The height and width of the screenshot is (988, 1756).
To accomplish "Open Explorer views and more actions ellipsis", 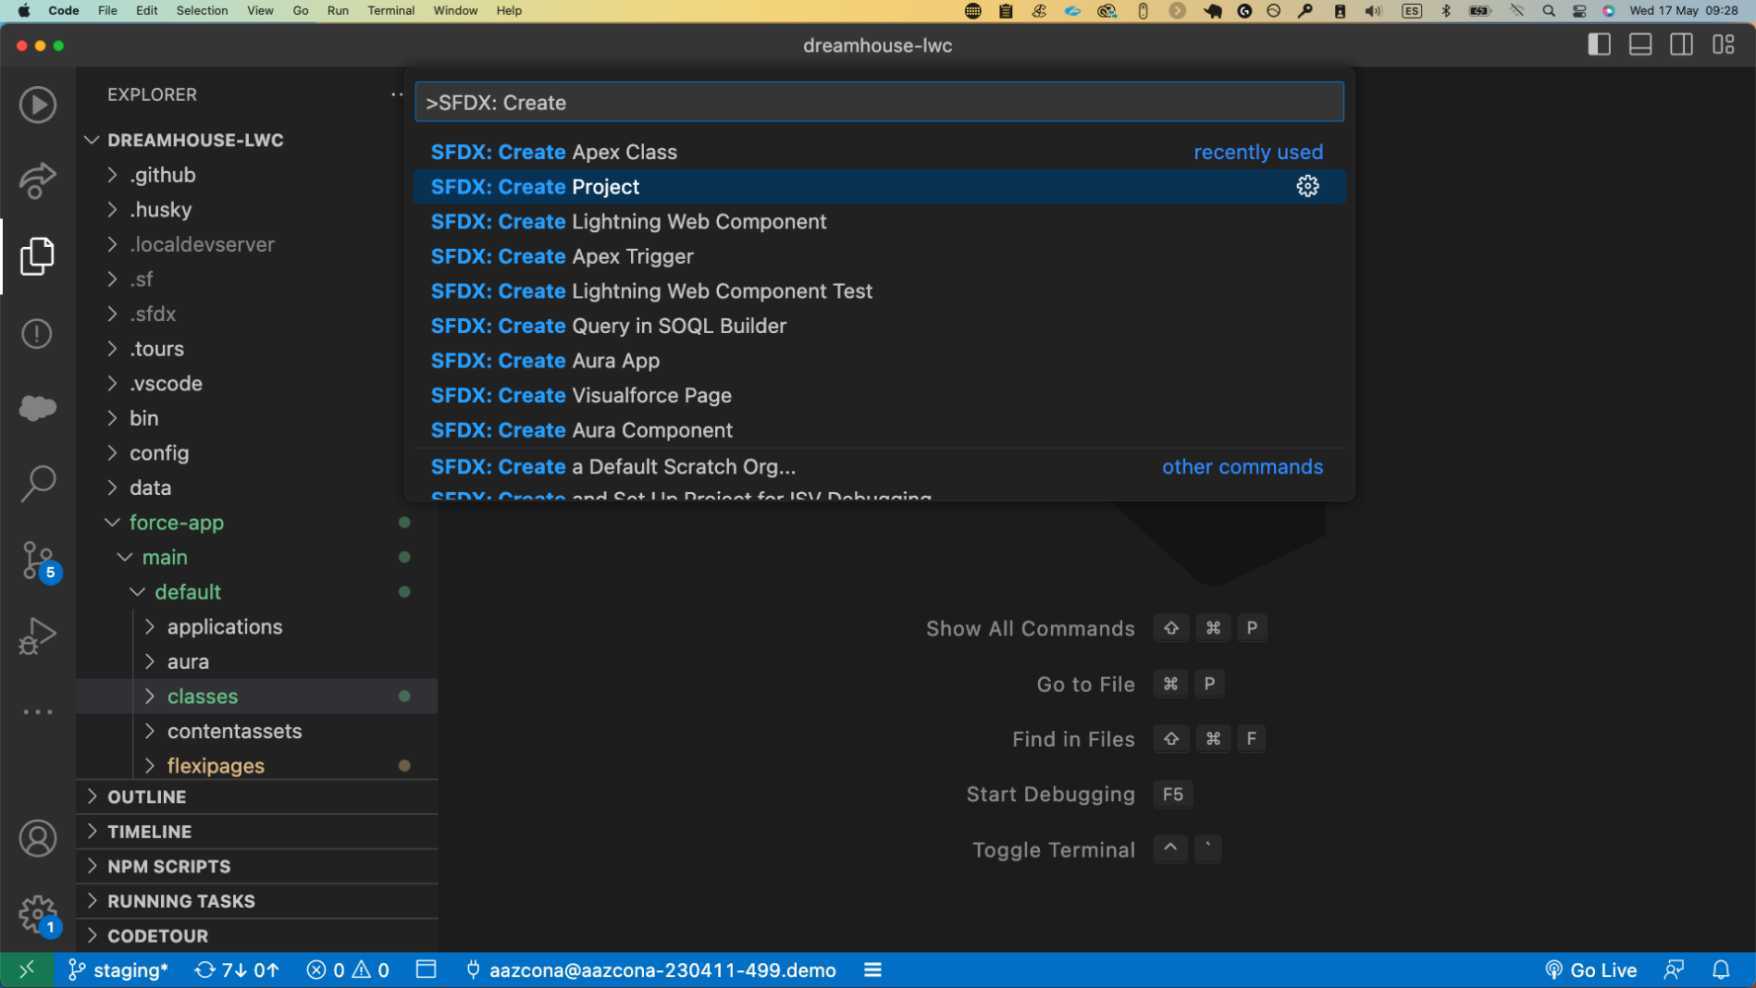I will pyautogui.click(x=397, y=95).
